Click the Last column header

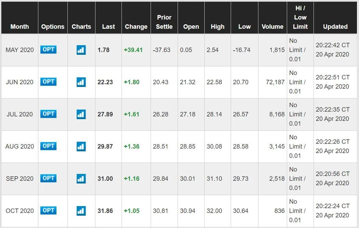108,27
